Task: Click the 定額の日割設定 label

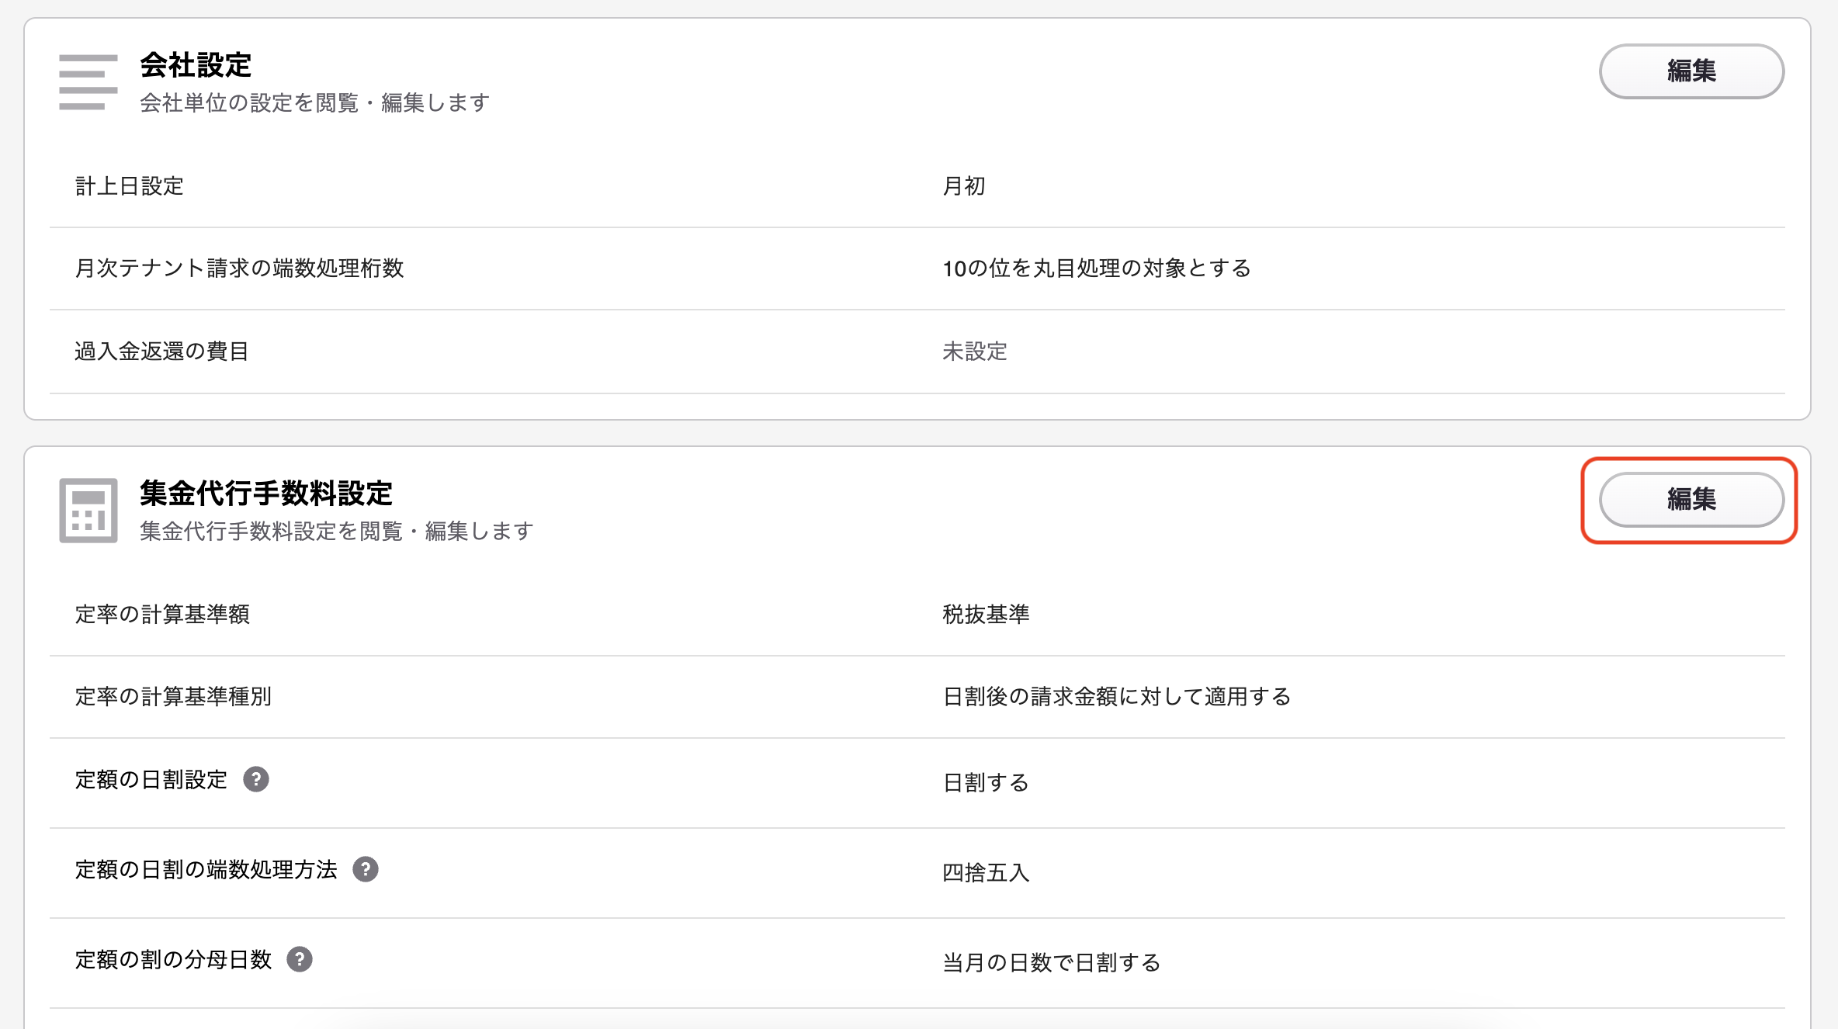Action: [151, 779]
